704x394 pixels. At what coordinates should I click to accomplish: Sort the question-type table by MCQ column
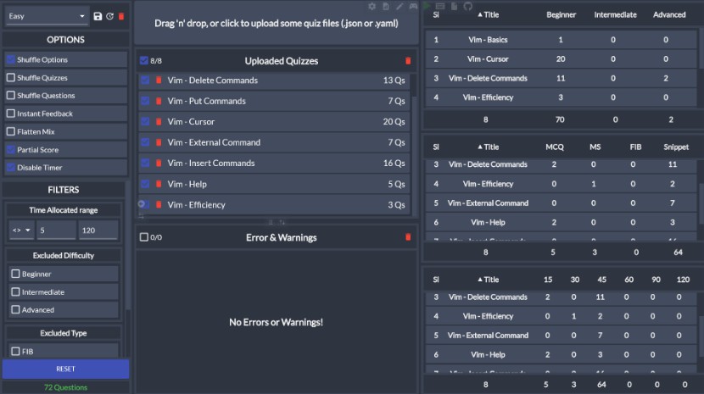555,147
